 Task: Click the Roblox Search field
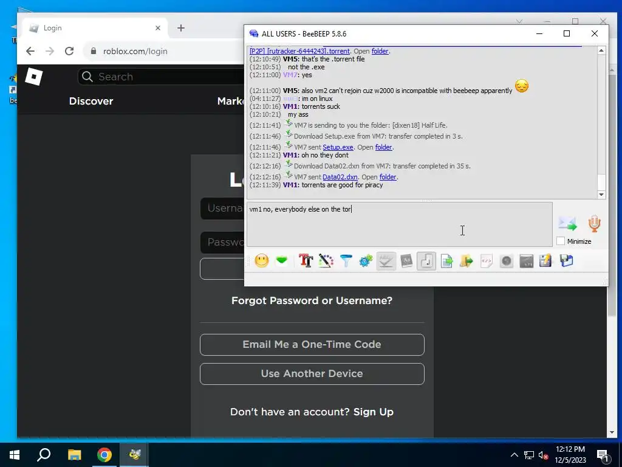click(160, 77)
